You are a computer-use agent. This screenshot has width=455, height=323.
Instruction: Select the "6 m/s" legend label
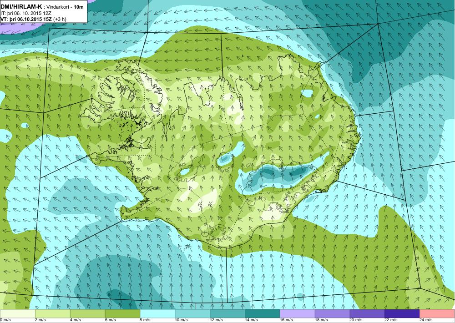pyautogui.click(x=110, y=320)
